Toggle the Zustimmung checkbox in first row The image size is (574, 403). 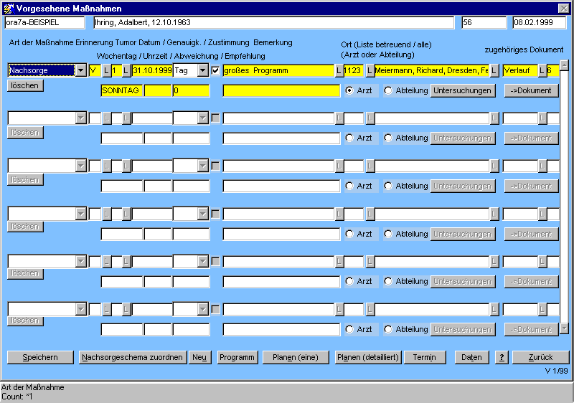(216, 70)
